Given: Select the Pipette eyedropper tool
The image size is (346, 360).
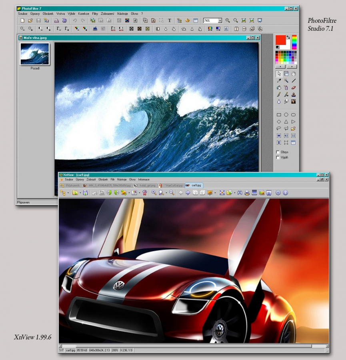Looking at the screenshot, I should click(279, 81).
